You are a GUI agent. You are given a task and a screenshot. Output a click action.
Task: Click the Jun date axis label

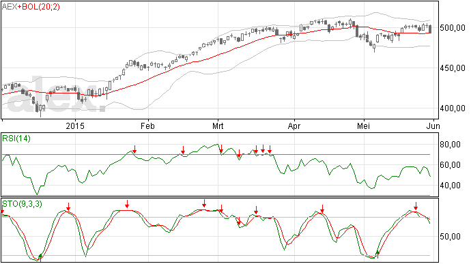pyautogui.click(x=434, y=126)
